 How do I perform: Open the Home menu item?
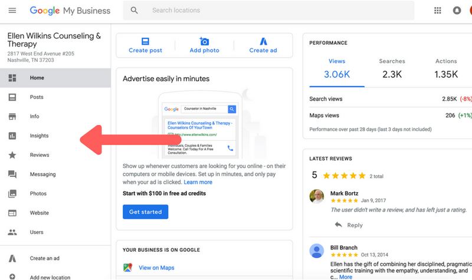point(55,78)
